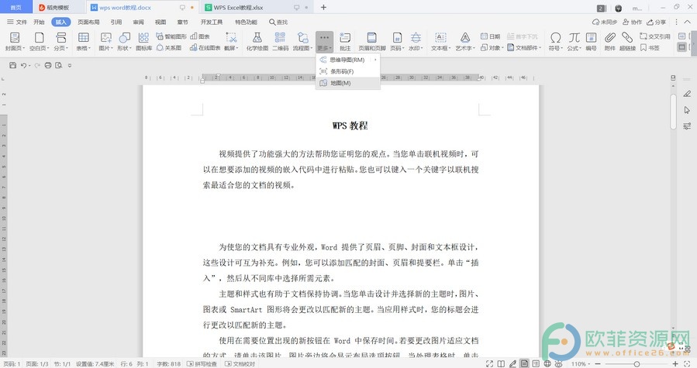Viewport: 697px width, 368px height.
Task: Open print preview from quick toolbar
Action: pyautogui.click(x=59, y=65)
